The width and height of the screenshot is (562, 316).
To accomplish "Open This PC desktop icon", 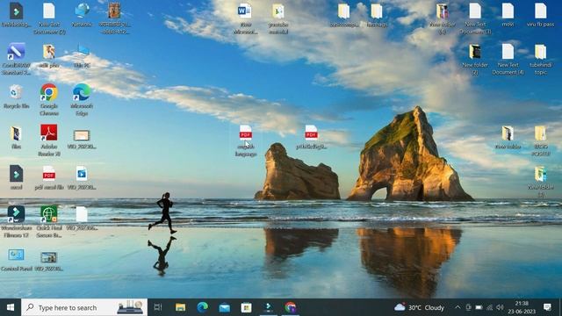I will click(x=82, y=56).
